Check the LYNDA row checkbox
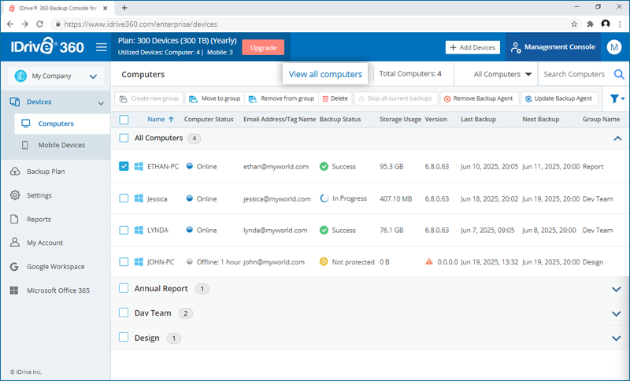 click(x=124, y=230)
